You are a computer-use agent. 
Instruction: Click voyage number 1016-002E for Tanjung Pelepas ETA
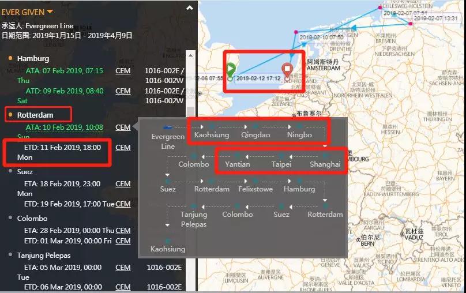point(164,268)
